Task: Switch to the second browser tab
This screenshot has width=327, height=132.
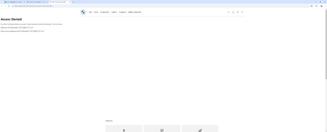Action: [37, 2]
